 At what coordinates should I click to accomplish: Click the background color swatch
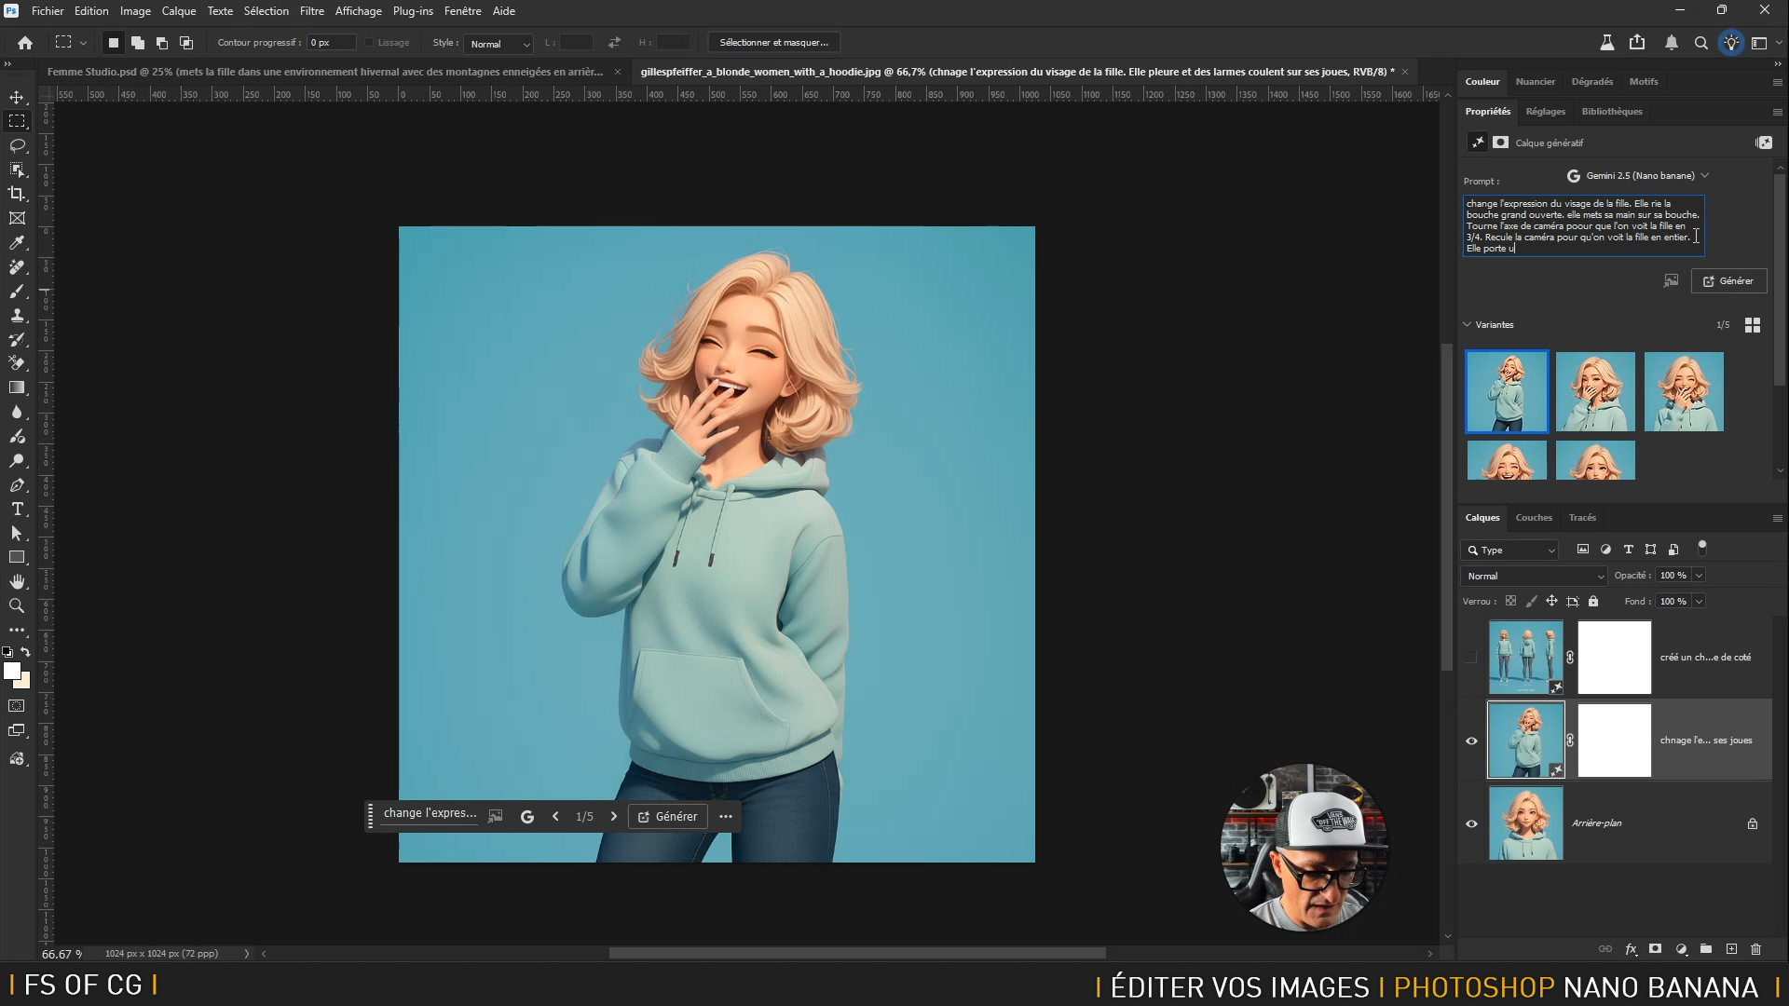tap(24, 683)
